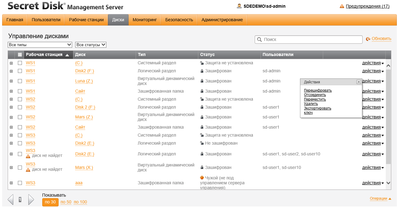This screenshot has width=399, height=208.
Task: Open the Luna (Z:) disk link
Action: pyautogui.click(x=84, y=81)
